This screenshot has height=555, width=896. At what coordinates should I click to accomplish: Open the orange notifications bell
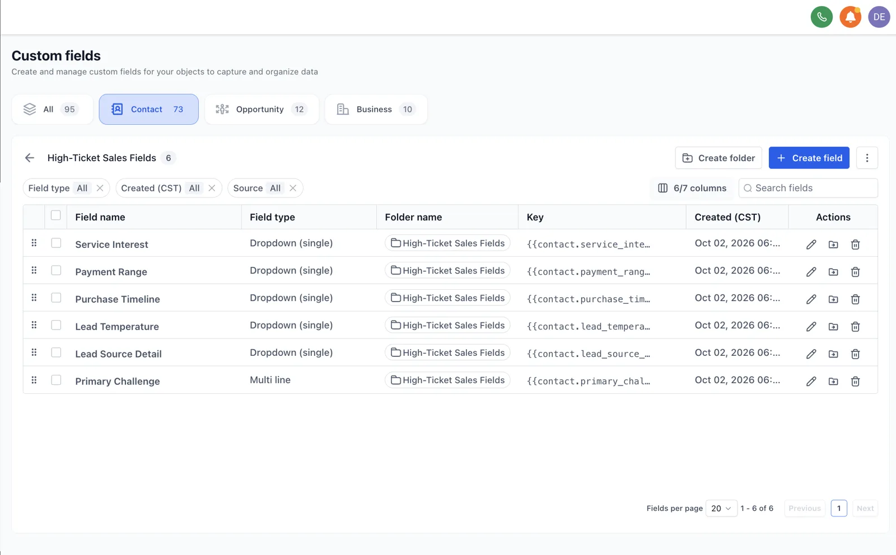850,17
